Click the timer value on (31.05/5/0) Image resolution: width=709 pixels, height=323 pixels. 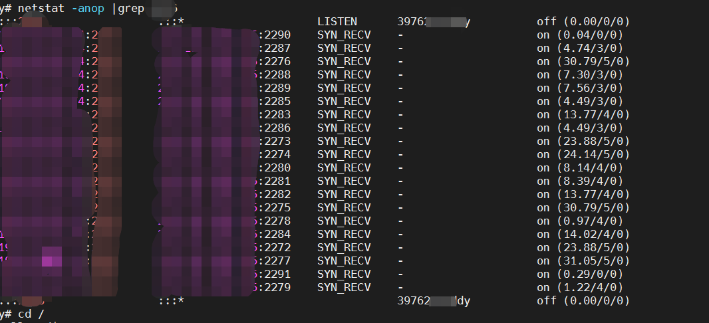(x=583, y=261)
